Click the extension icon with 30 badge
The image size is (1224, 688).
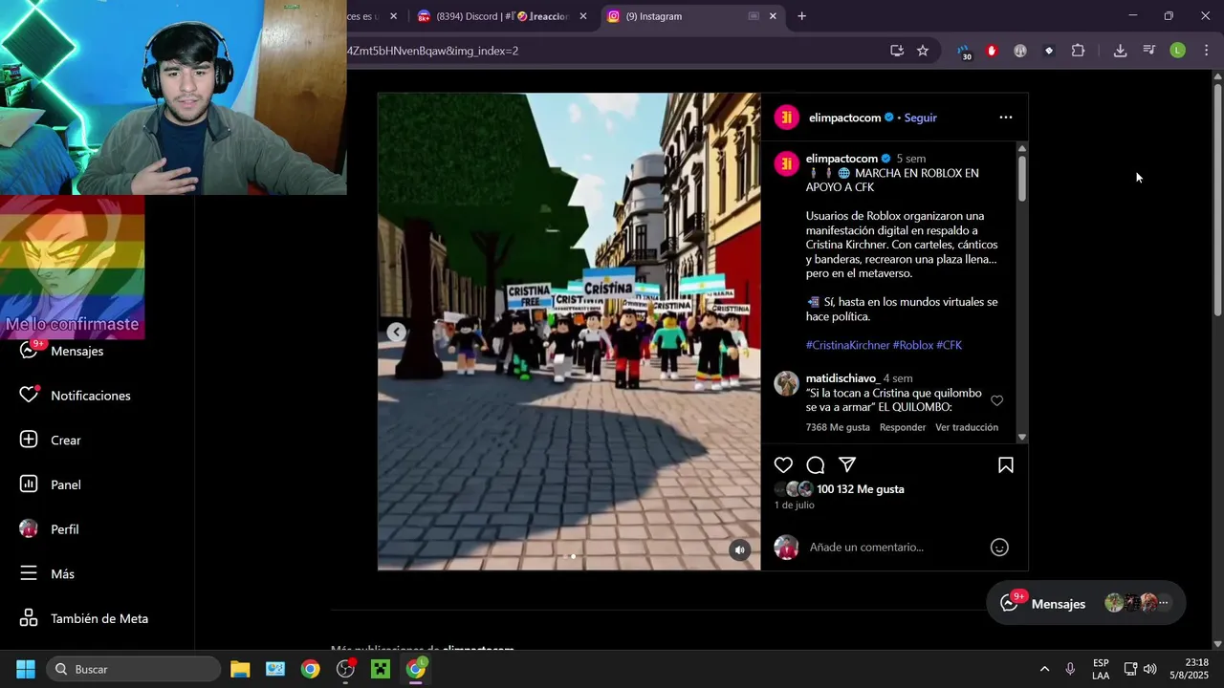964,53
